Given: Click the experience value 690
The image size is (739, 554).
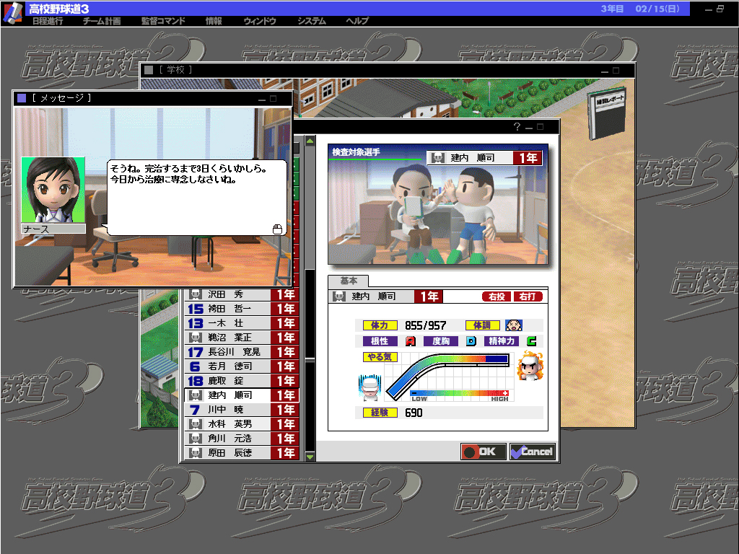Looking at the screenshot, I should coord(414,413).
